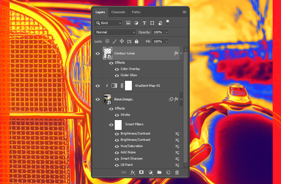
Task: Filter layers by adjustment layer icon
Action: pyautogui.click(x=137, y=23)
